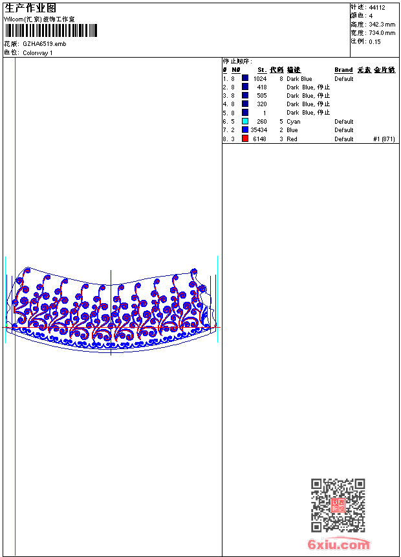Screen dimensions: 401x557
Task: Click the '停止顺序:' heading
Action: [x=237, y=62]
